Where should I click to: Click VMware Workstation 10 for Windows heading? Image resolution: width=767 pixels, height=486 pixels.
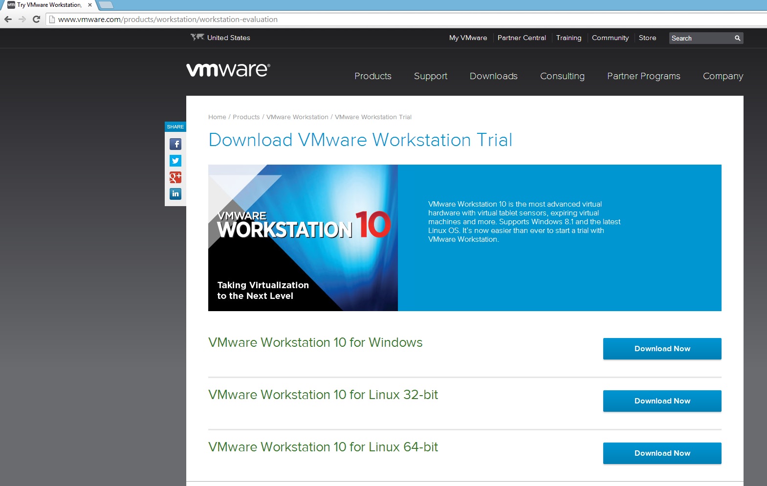point(315,342)
